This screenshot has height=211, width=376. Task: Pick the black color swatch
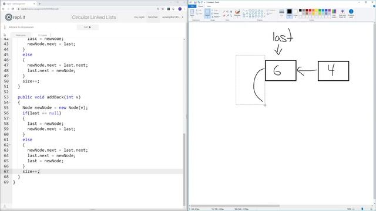tap(300, 11)
